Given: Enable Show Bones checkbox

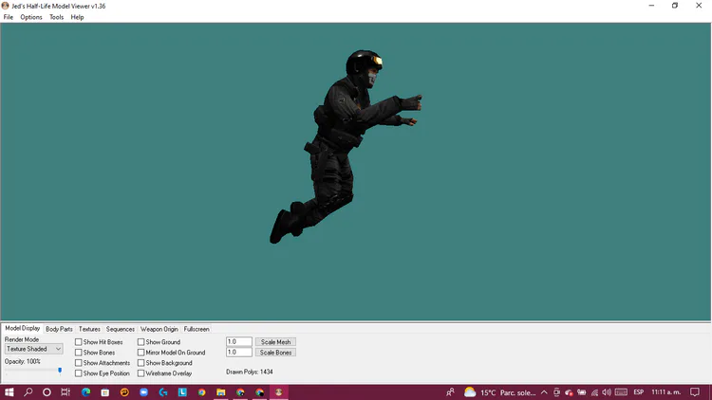Looking at the screenshot, I should pos(79,353).
